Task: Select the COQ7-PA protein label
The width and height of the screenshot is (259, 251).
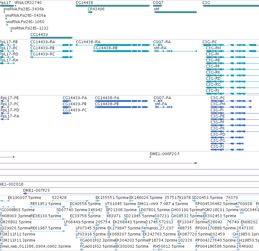Action: (163, 98)
